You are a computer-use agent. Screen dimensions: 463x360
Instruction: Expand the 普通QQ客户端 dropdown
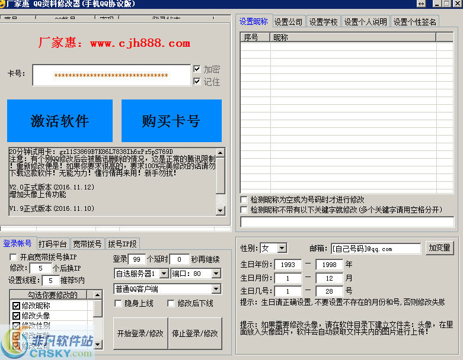coord(216,289)
